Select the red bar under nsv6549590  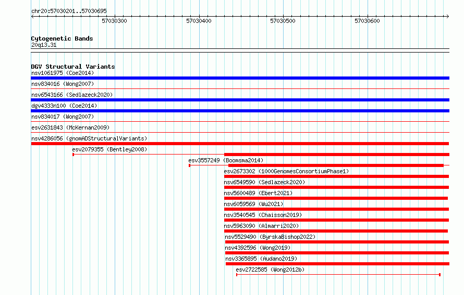point(336,187)
